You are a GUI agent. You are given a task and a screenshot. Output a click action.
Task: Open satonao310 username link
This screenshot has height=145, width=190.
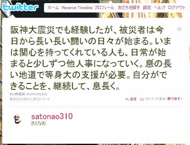52,116
